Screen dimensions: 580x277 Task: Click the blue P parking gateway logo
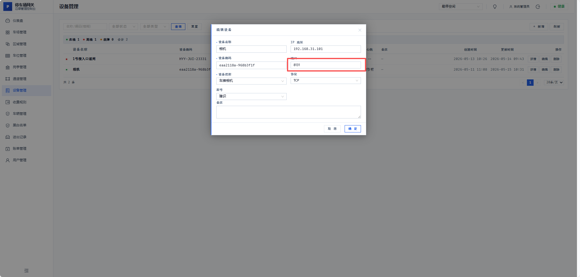pyautogui.click(x=8, y=6)
